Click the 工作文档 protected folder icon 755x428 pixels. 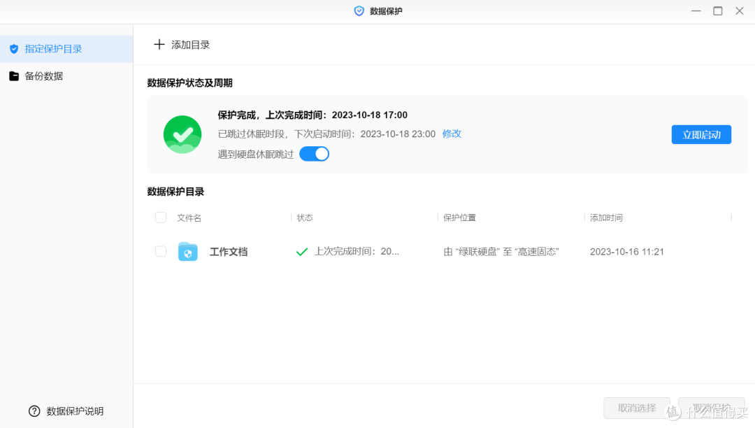188,251
